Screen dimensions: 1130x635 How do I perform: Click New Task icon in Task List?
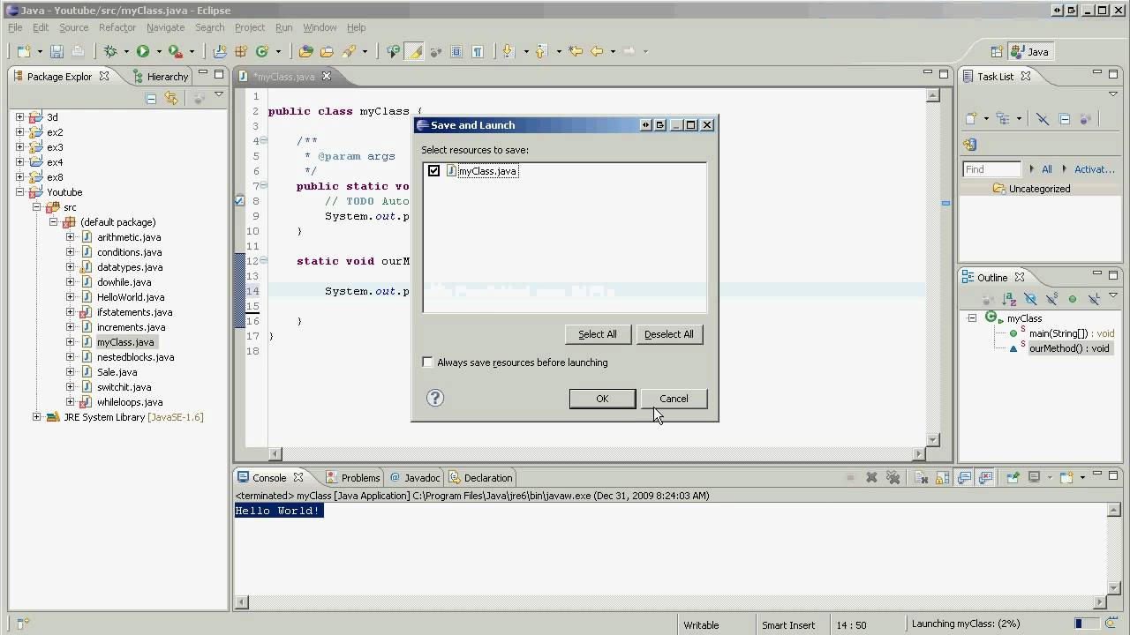(972, 119)
